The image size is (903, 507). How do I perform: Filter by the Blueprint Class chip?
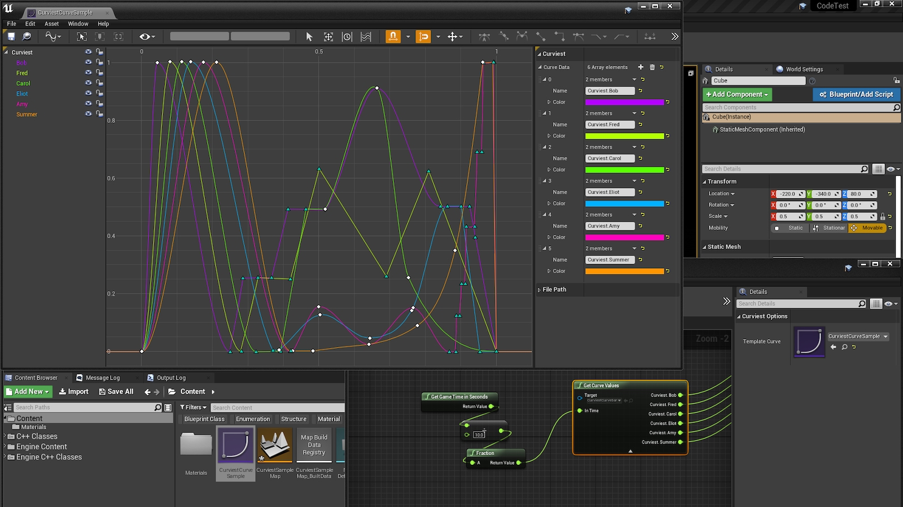204,419
